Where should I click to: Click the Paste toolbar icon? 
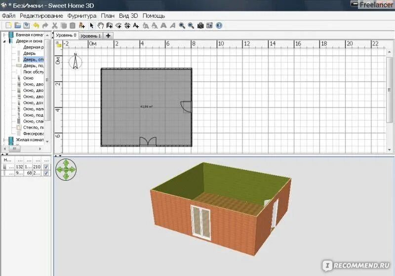73,26
